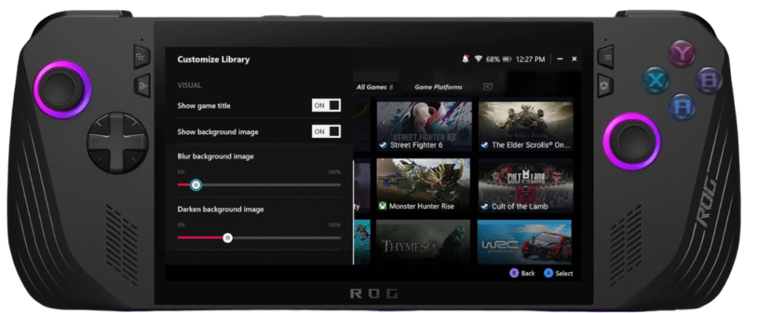Click the Blur background image label

(x=215, y=156)
